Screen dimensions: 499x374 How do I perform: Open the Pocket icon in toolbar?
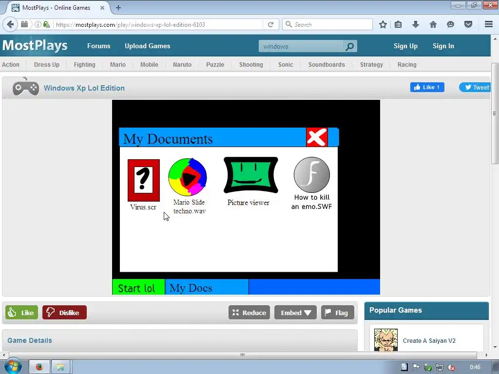click(468, 24)
